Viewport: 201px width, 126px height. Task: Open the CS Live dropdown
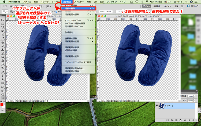click(x=193, y=6)
